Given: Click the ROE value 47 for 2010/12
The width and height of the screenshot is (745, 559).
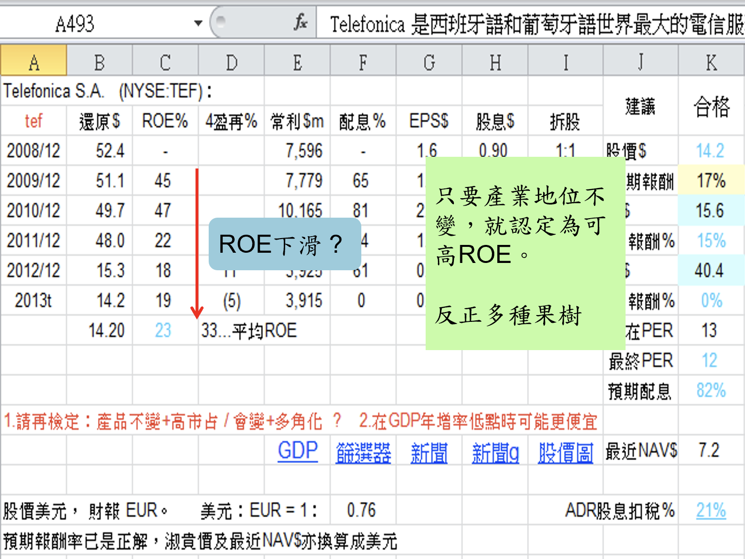Looking at the screenshot, I should (162, 211).
